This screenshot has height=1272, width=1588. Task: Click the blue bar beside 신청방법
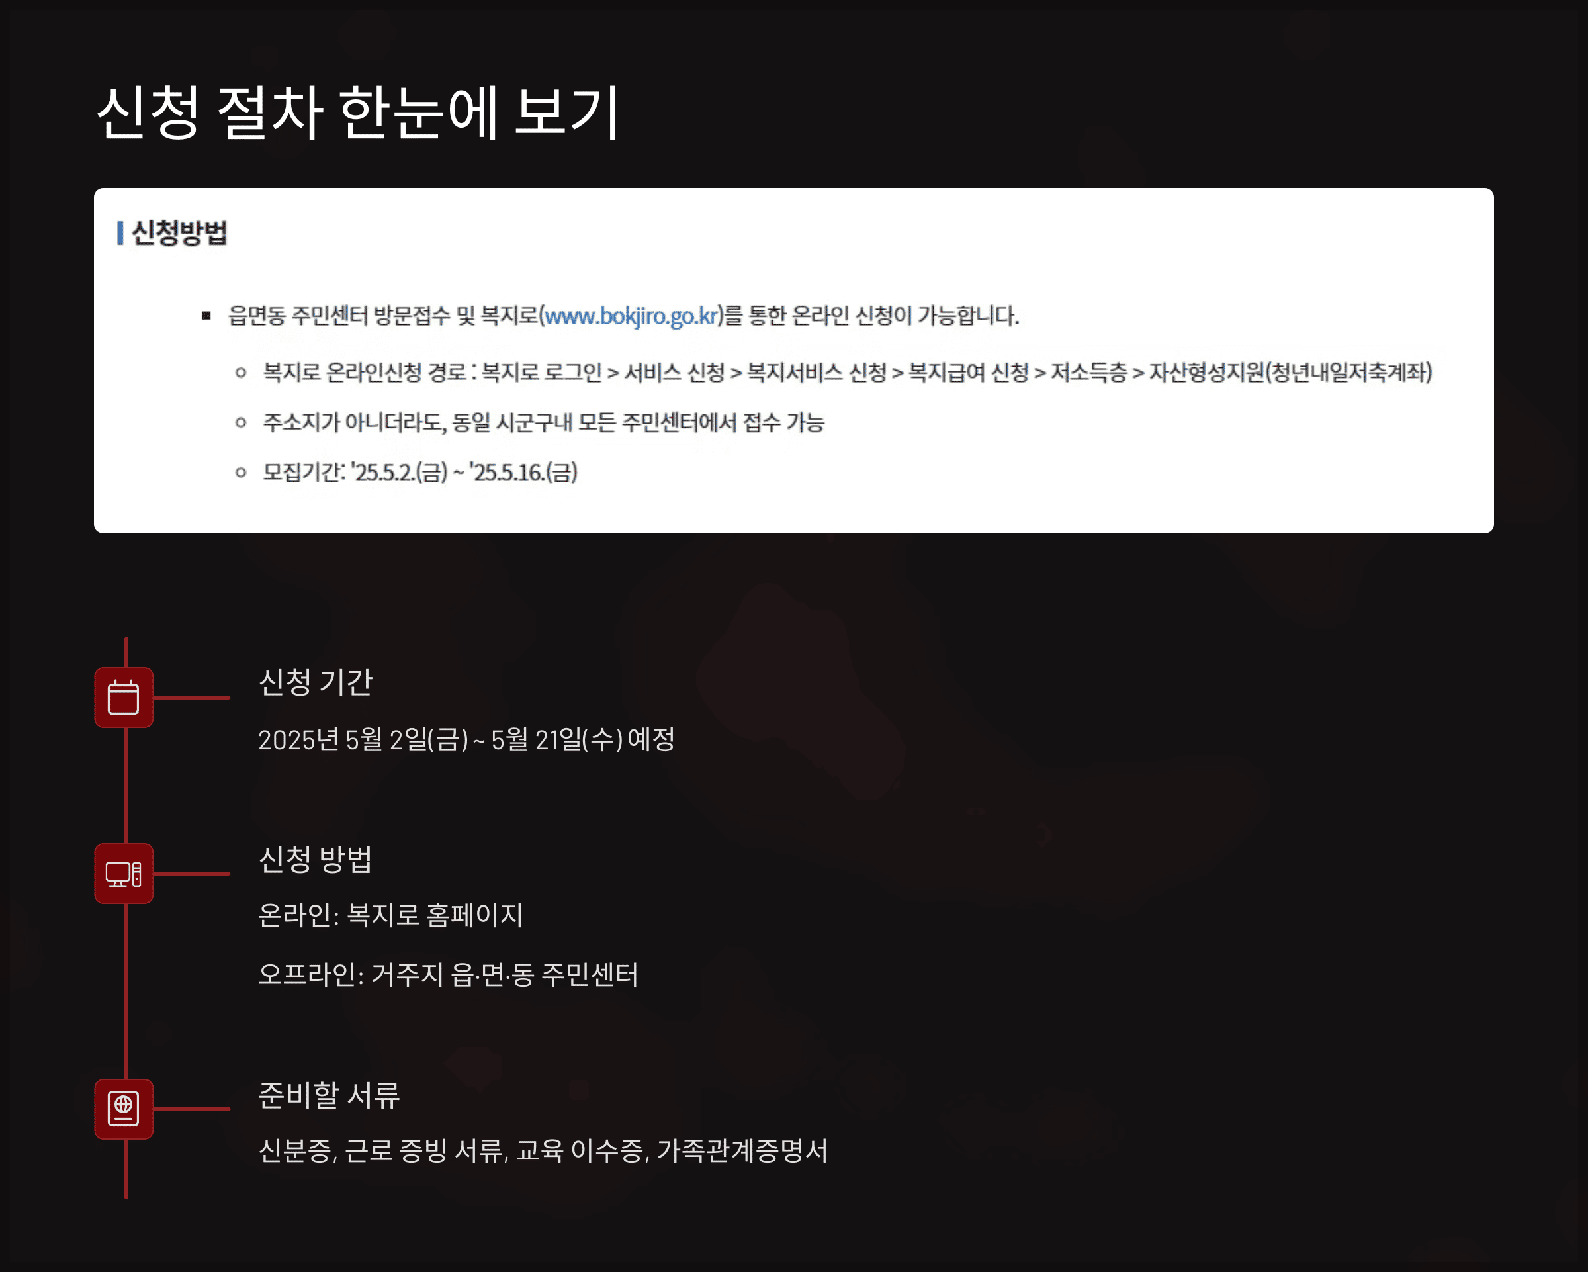120,233
